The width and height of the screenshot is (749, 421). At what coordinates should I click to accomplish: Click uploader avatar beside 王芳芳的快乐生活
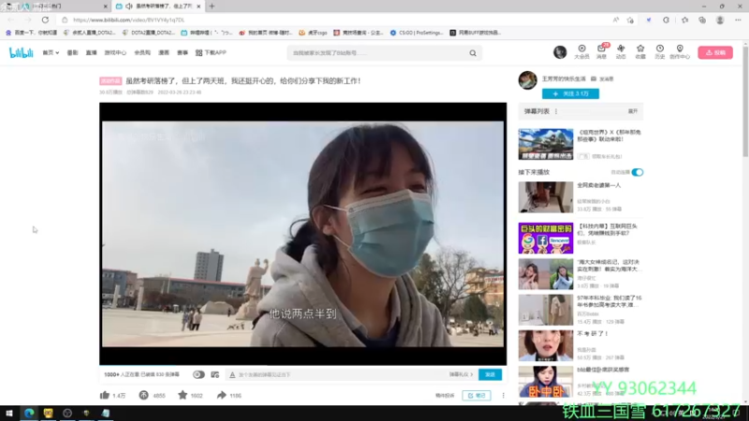pyautogui.click(x=528, y=80)
